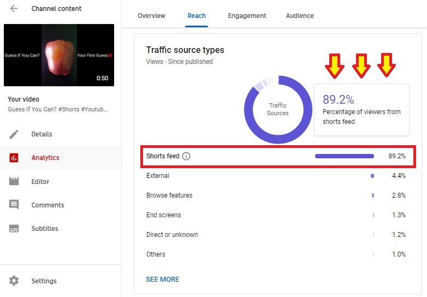Select the Browse features row
This screenshot has height=297, width=427.
click(276, 195)
